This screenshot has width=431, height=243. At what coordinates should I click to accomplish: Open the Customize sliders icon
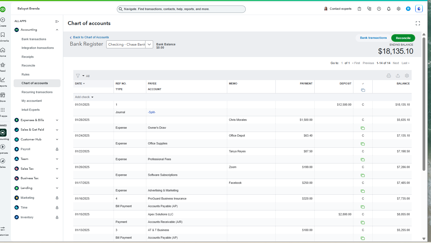point(3,229)
